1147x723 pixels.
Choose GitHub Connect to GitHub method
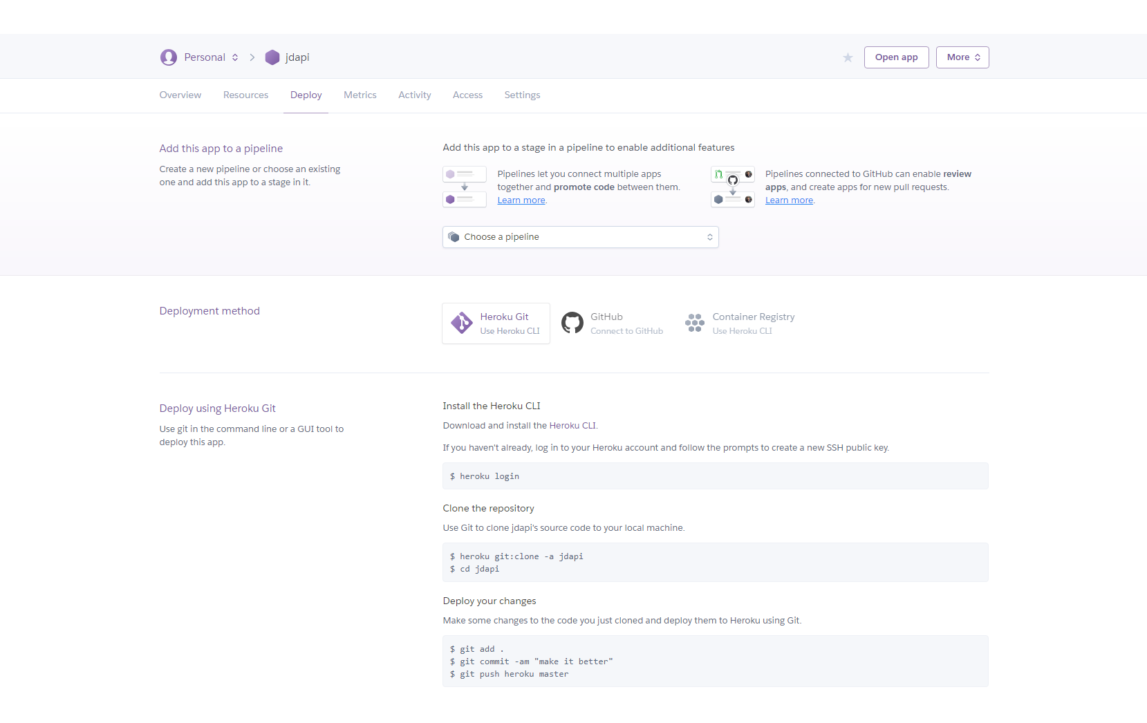pos(613,323)
